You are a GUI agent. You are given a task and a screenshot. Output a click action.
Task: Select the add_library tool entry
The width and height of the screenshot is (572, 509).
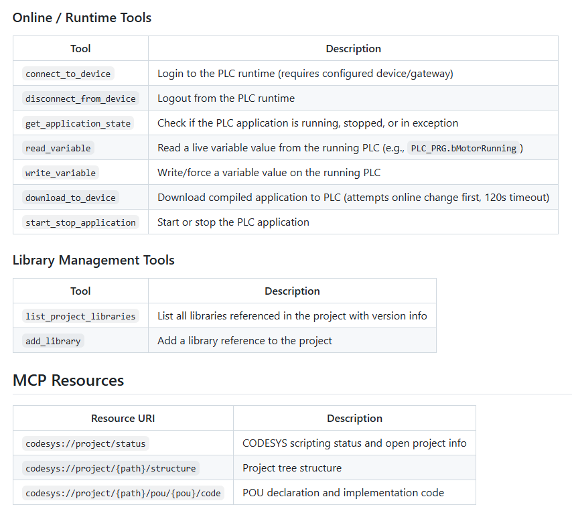point(53,341)
